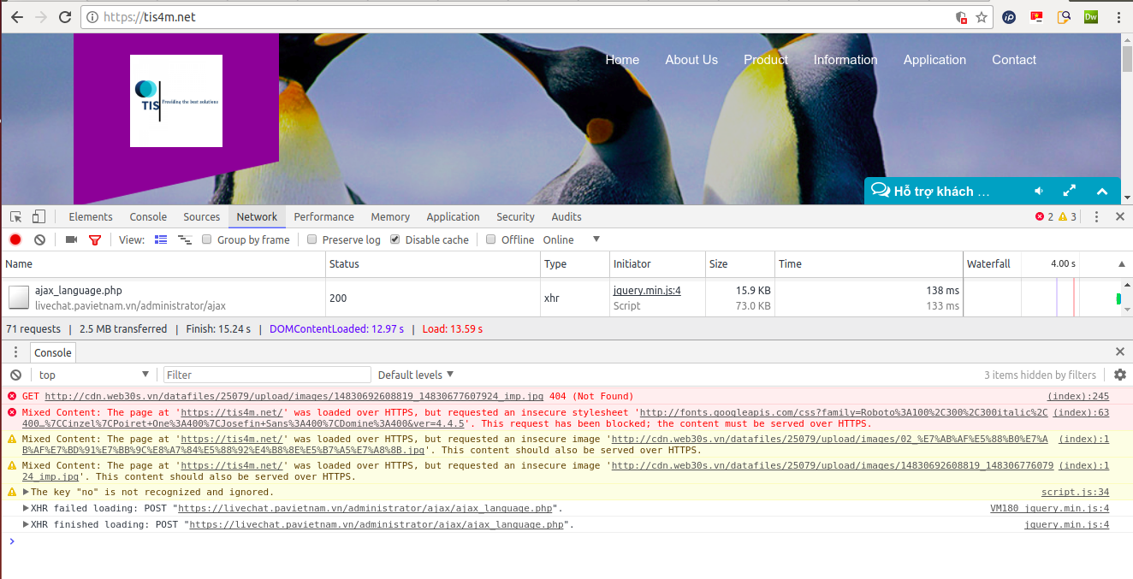Click the console Filter input field

tap(267, 375)
